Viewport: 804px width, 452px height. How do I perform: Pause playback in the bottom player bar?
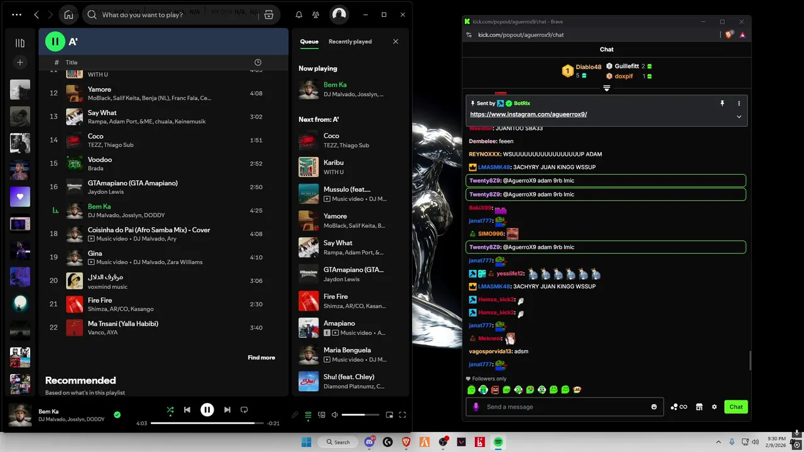tap(207, 410)
